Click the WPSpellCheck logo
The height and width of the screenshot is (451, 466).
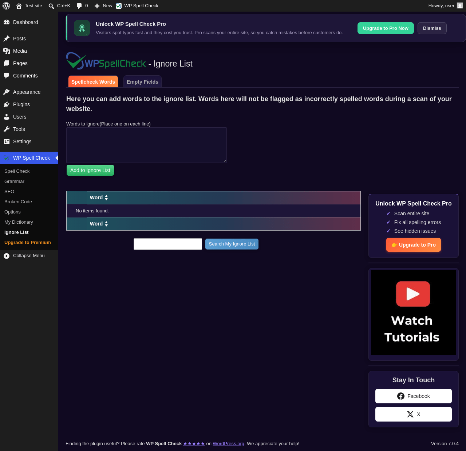(106, 61)
